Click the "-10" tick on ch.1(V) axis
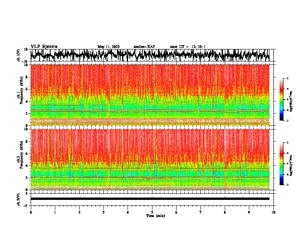 (25, 61)
